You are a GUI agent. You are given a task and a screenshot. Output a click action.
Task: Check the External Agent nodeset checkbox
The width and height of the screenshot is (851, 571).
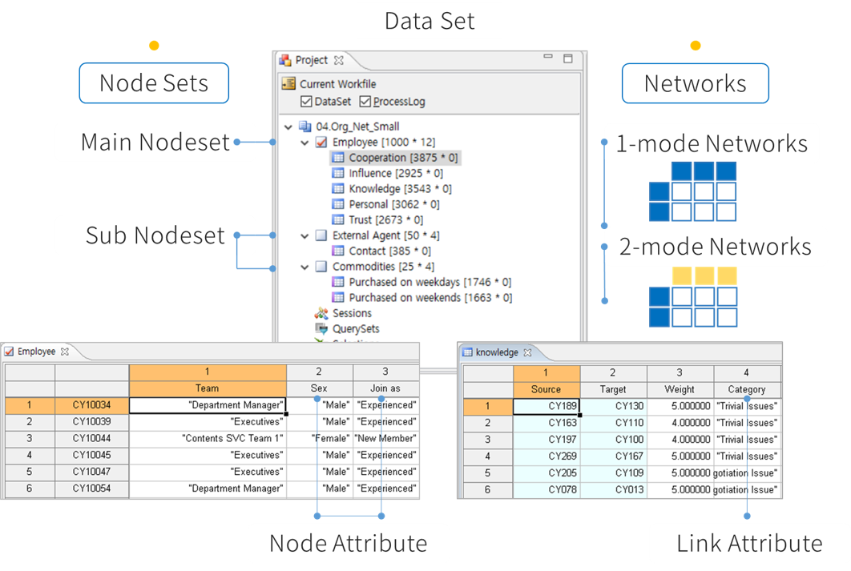pyautogui.click(x=321, y=236)
